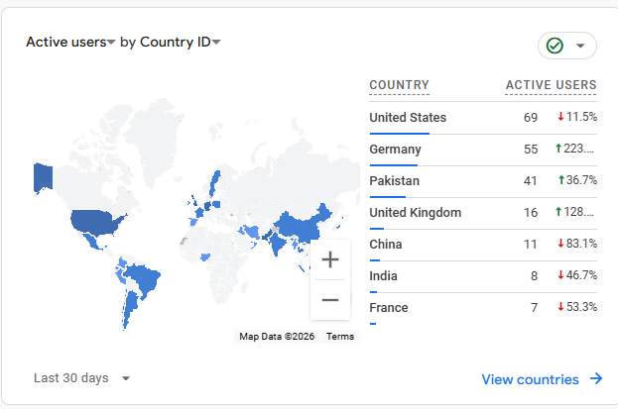
Task: Click Brazil on the world map
Action: pos(143,278)
